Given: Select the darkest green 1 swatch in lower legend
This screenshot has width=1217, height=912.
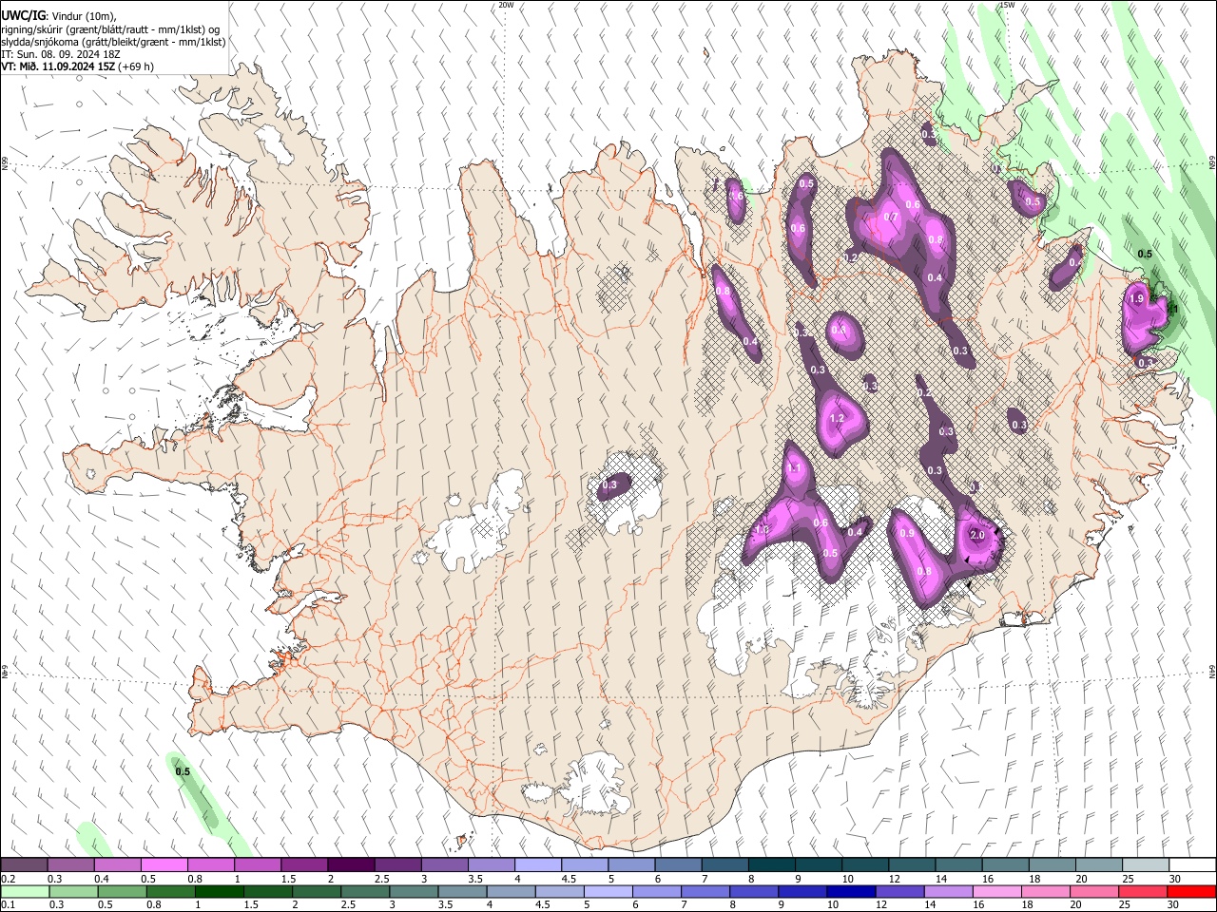Looking at the screenshot, I should (x=219, y=892).
